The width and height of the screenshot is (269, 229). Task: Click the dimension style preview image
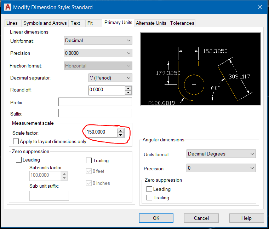pos(200,69)
